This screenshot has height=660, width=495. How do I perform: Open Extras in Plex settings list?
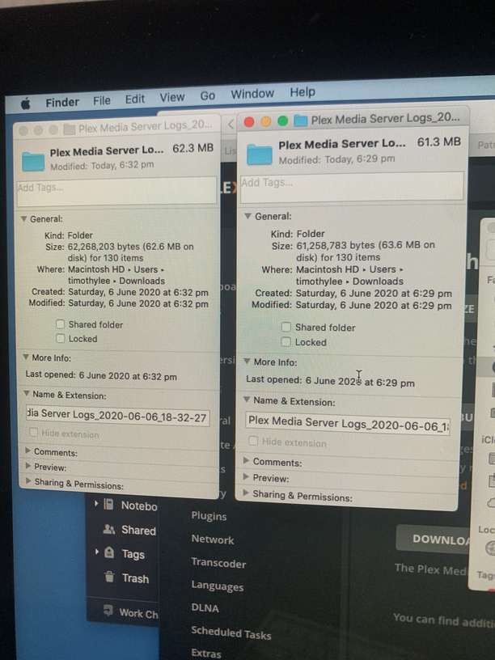pos(205,653)
